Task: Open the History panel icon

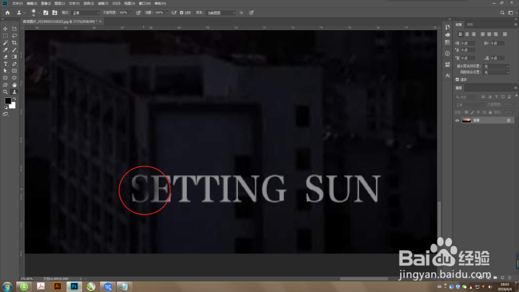Action: [x=447, y=27]
